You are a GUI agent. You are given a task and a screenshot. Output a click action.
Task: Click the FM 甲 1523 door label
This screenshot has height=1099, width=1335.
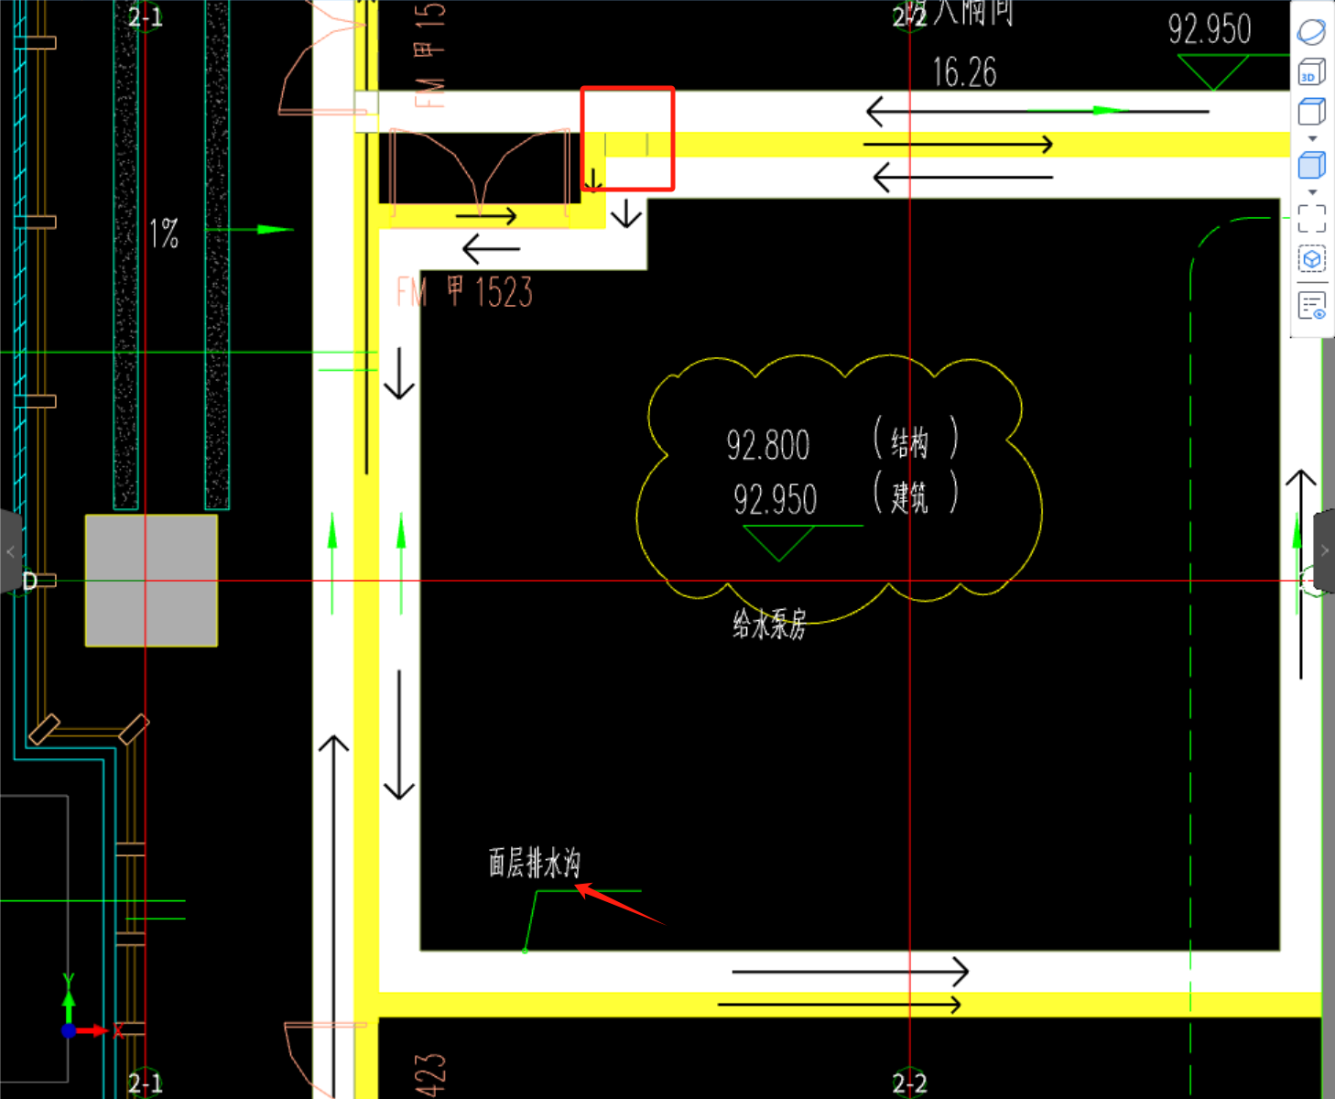[x=464, y=292]
